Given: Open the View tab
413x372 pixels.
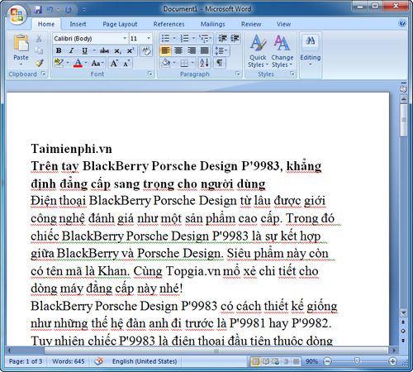Looking at the screenshot, I should coord(283,24).
